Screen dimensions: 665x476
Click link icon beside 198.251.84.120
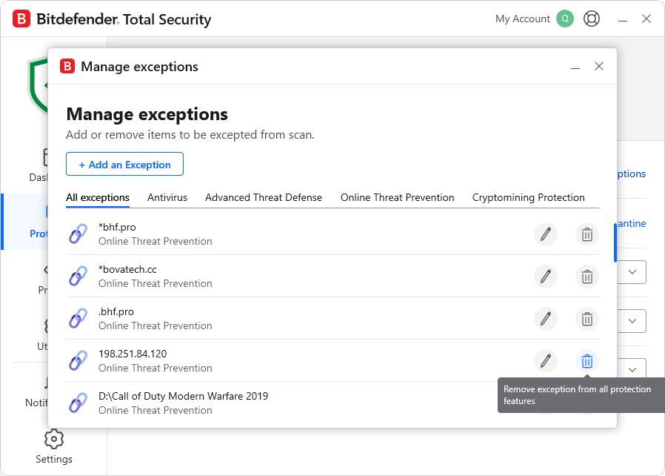click(x=78, y=360)
